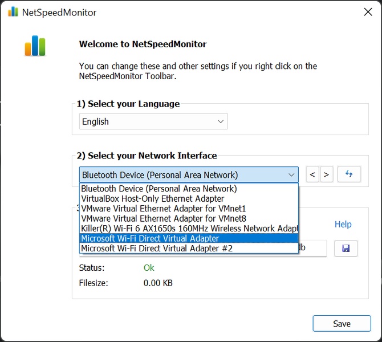Pick Killer(R) Wi-Fi 6 AX1650s adapter option
This screenshot has width=382, height=342.
189,229
